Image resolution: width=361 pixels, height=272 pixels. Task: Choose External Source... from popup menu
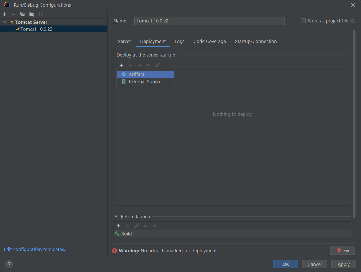pos(145,81)
